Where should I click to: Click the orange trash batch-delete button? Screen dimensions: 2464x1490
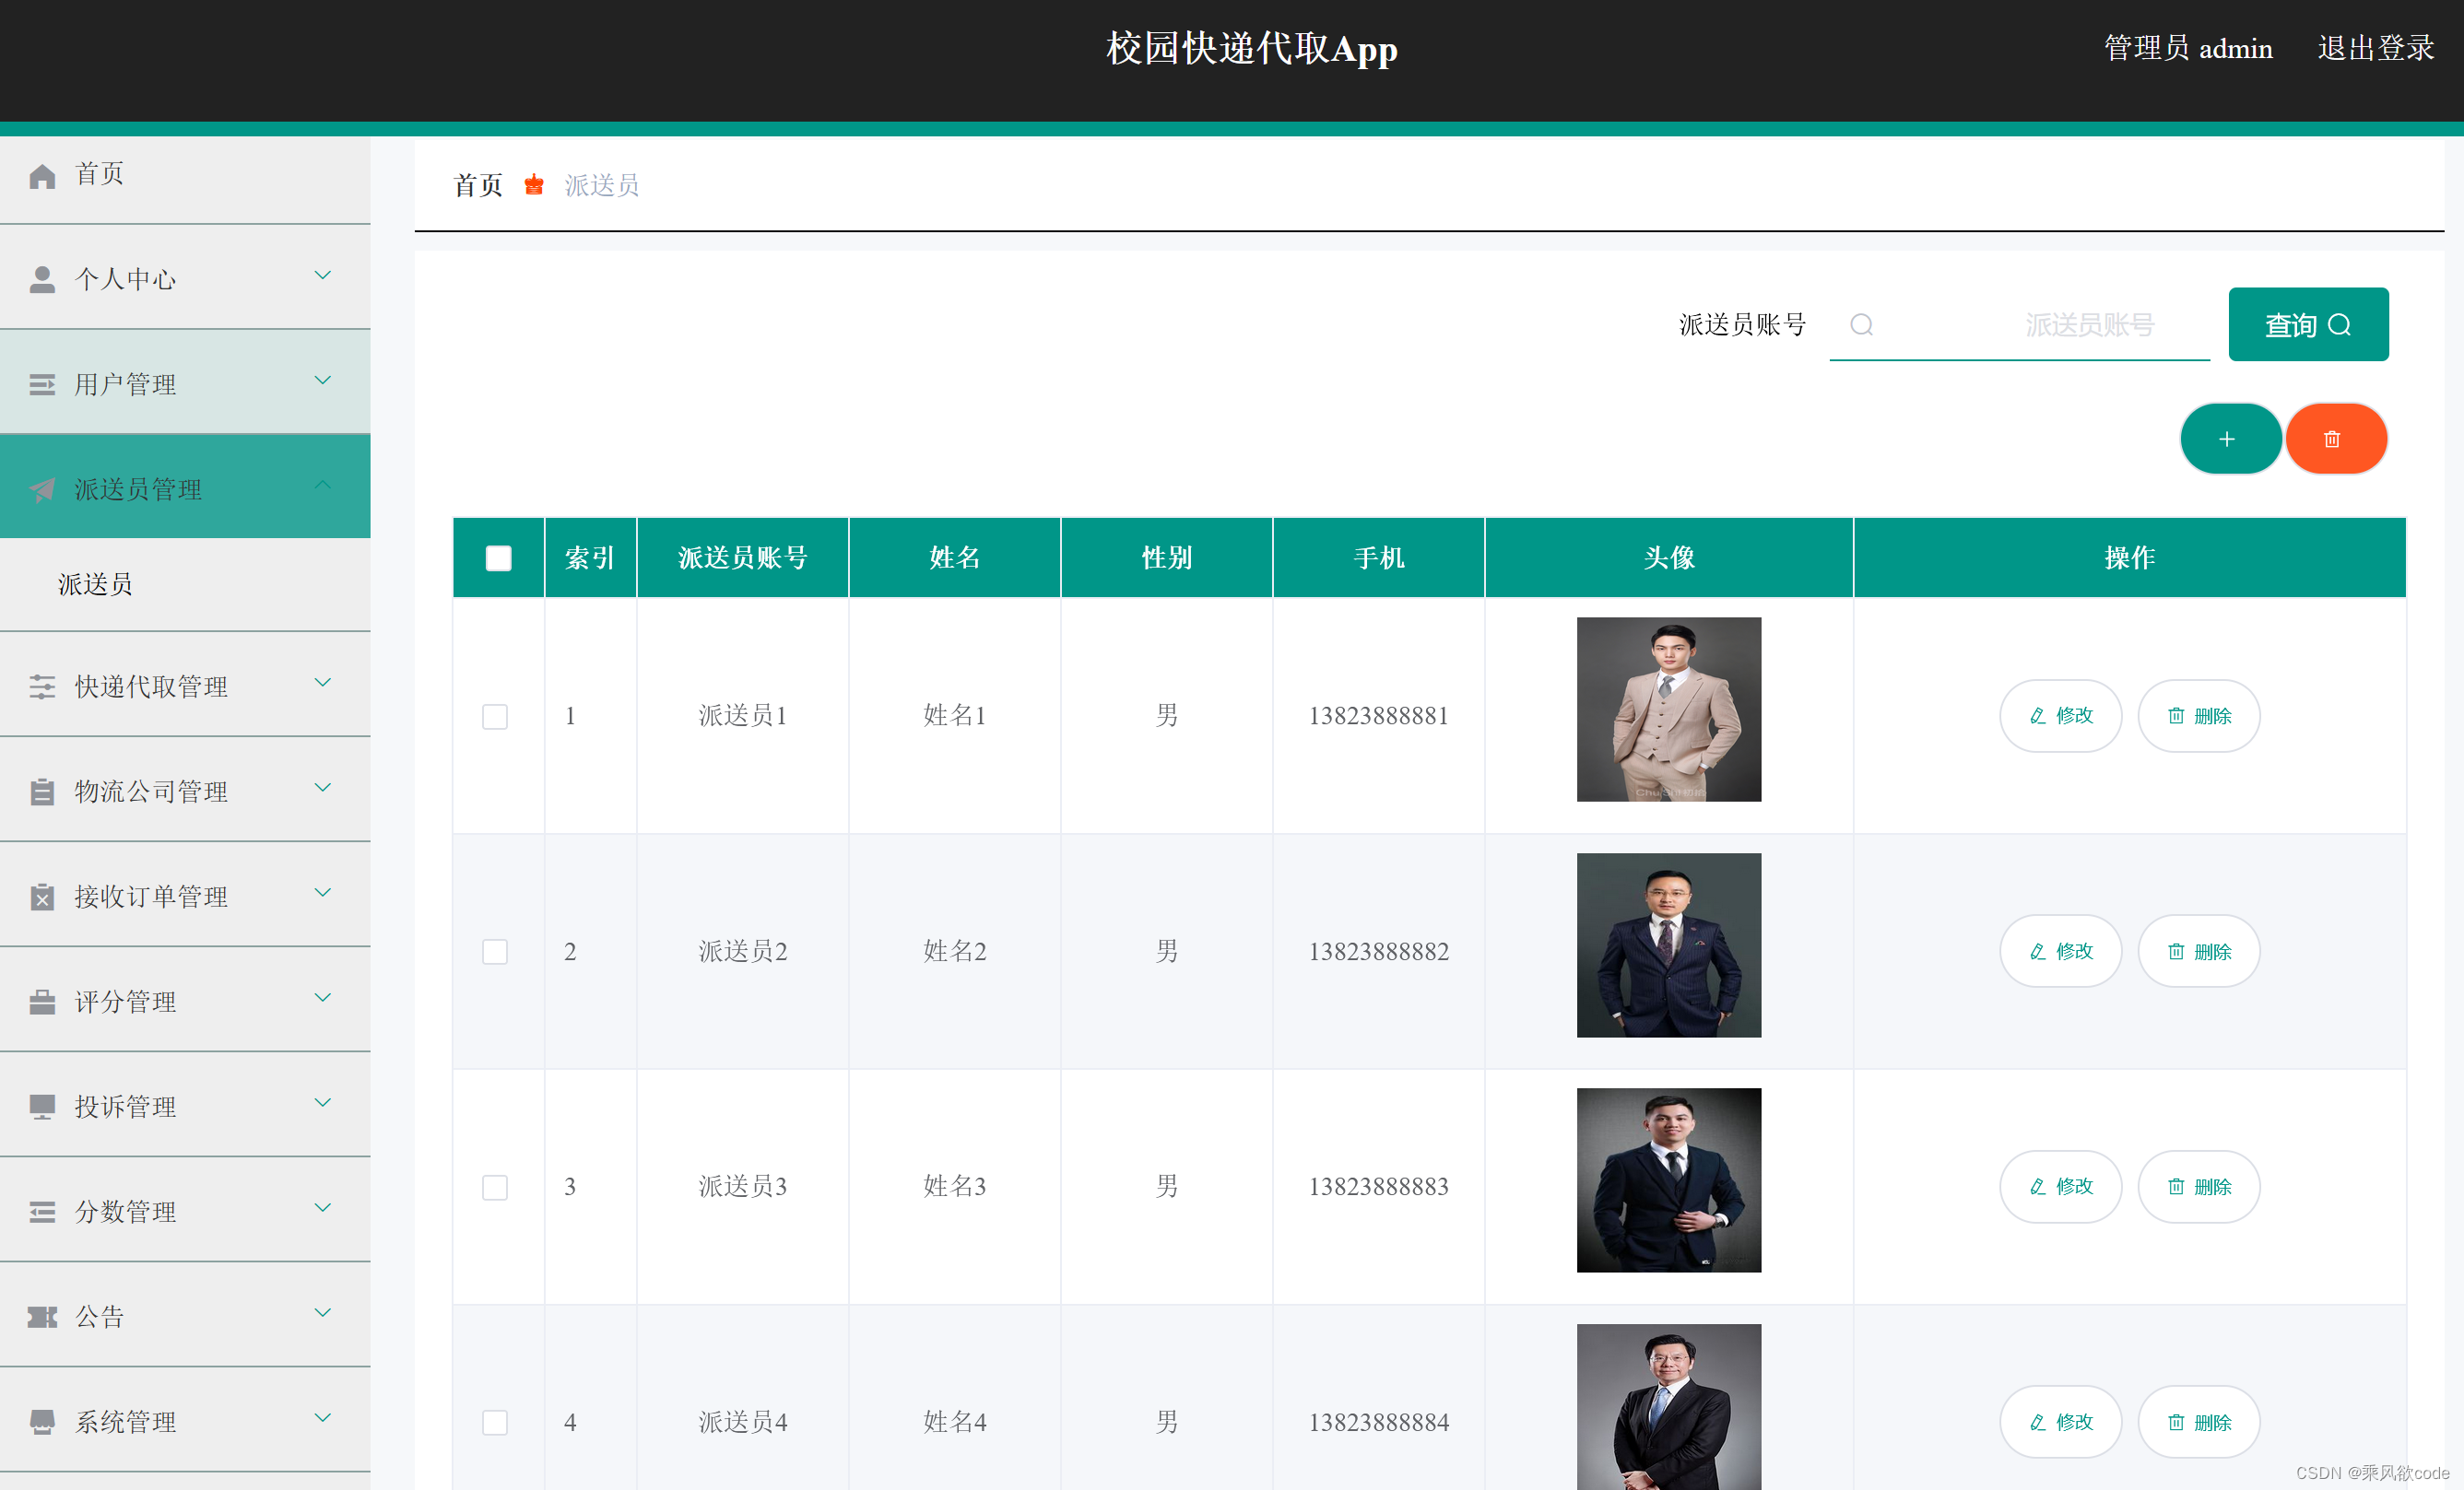[x=2333, y=439]
